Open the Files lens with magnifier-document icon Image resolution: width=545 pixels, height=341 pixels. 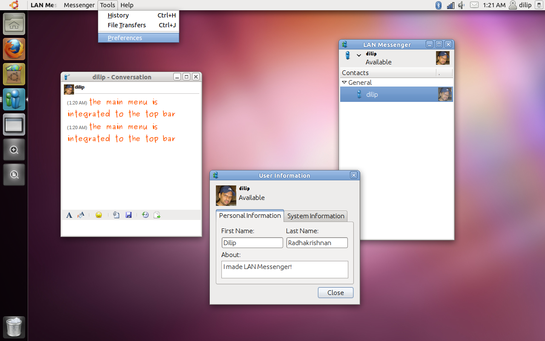tap(14, 175)
